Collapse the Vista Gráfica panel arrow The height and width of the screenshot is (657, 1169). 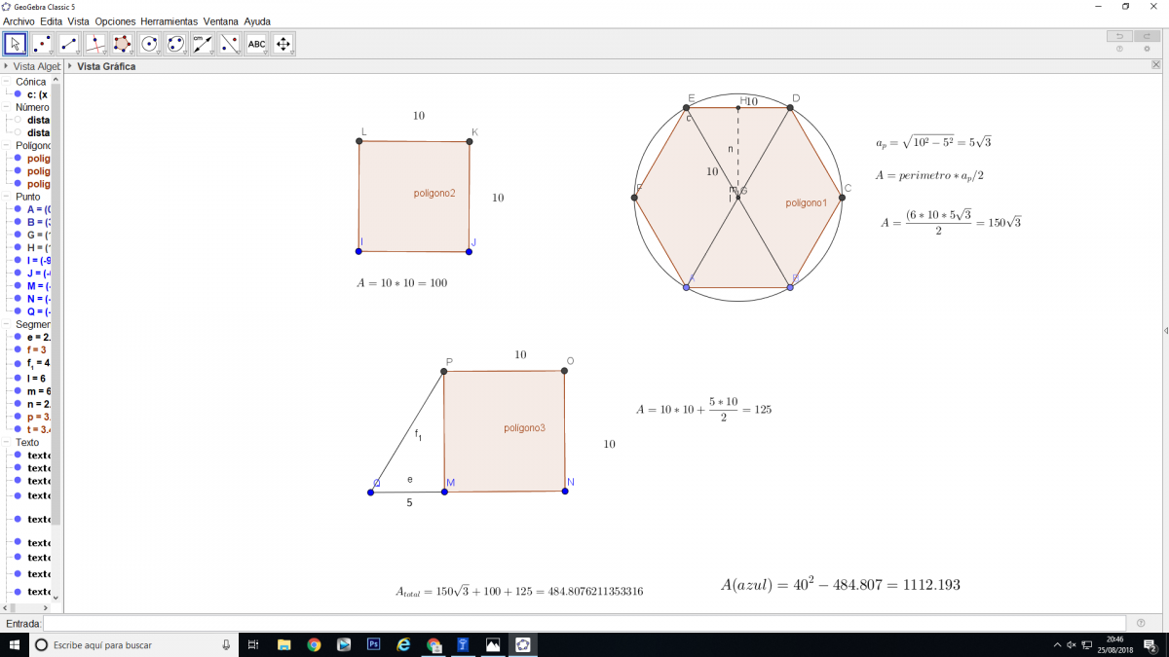[x=69, y=66]
